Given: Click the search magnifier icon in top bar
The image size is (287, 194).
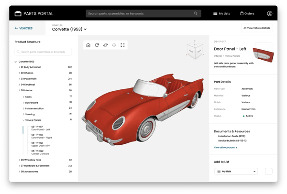Looking at the screenshot, I should click(x=196, y=13).
